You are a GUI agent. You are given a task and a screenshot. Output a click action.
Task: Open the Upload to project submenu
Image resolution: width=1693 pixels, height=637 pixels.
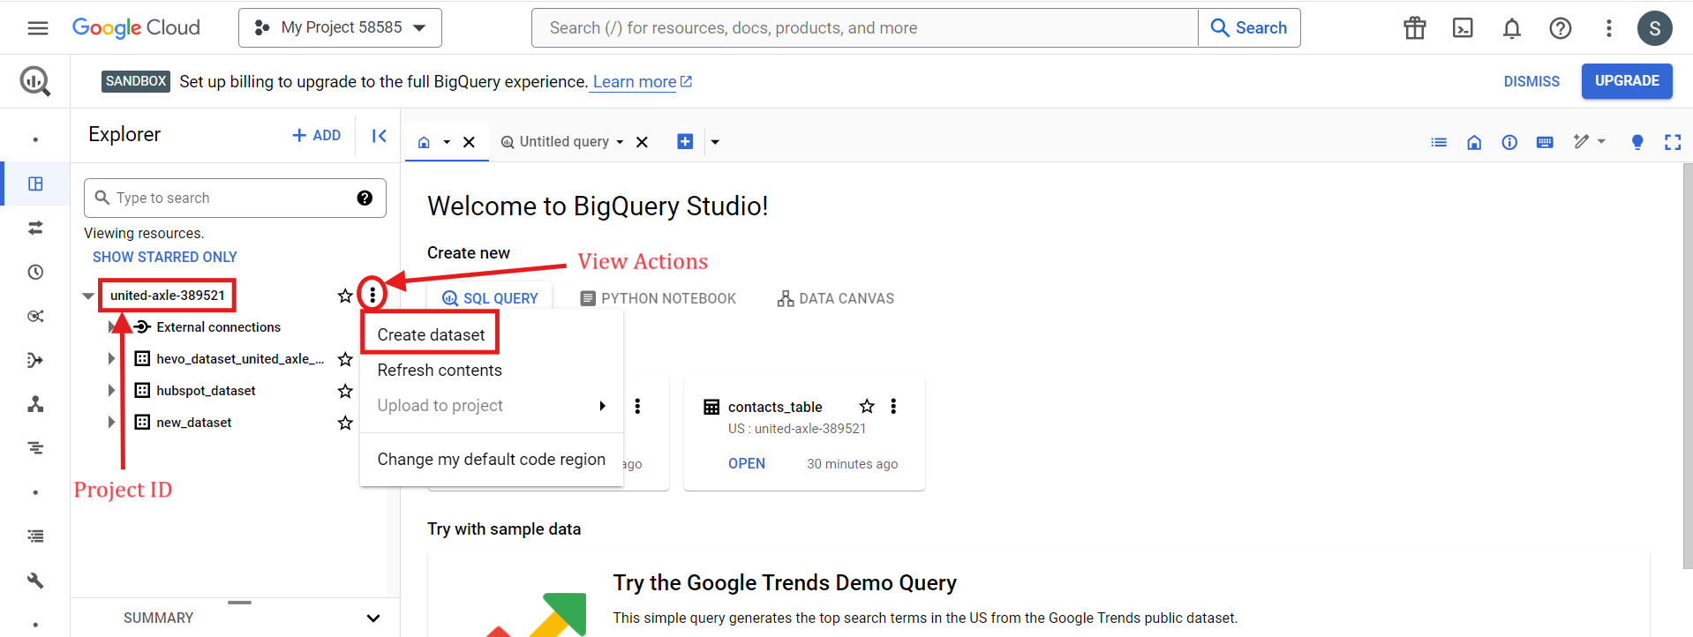(x=492, y=406)
